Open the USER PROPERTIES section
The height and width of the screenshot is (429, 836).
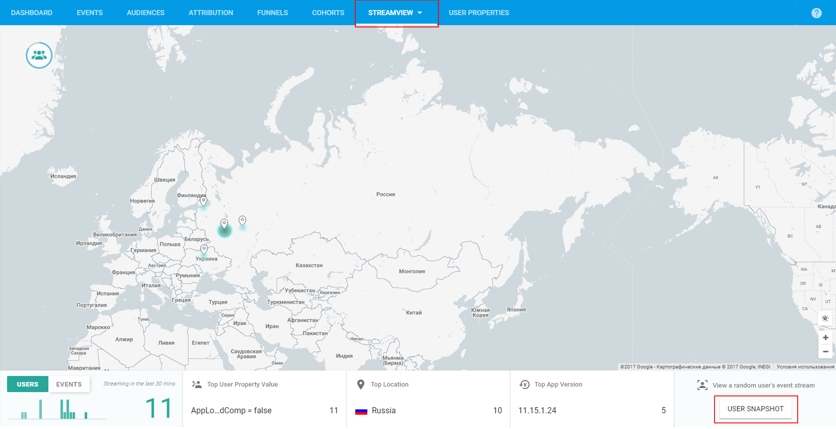[479, 13]
